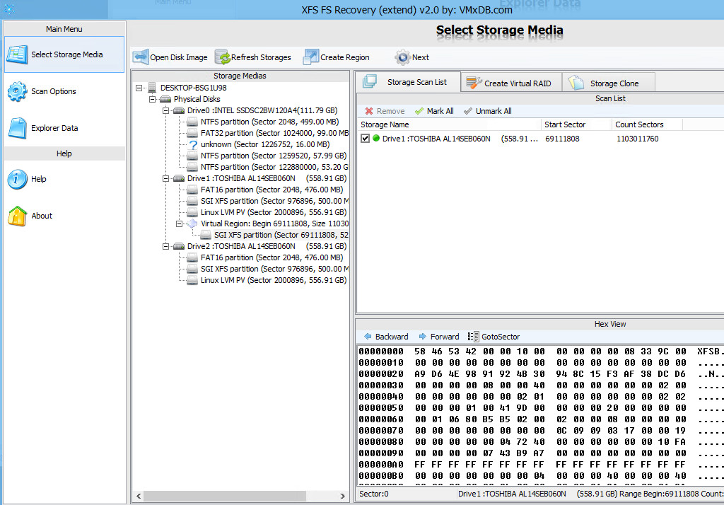Image resolution: width=724 pixels, height=505 pixels.
Task: Click the Storage Medias horizontal scrollbar thumb
Action: pos(225,496)
